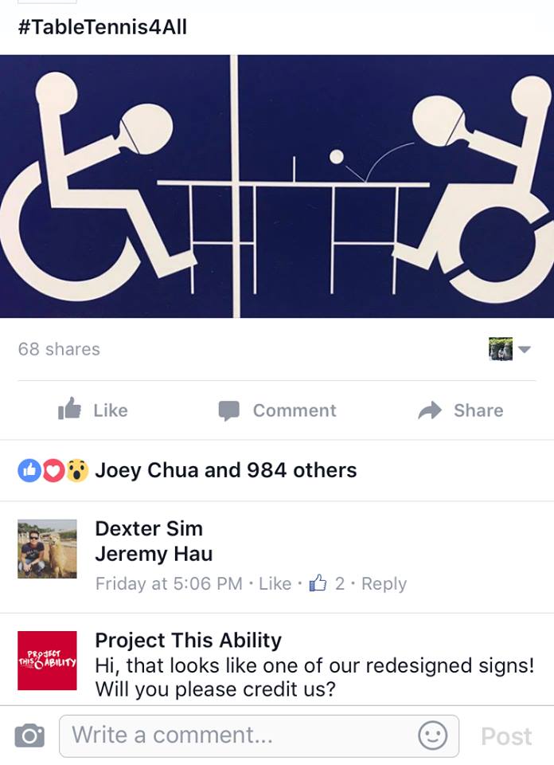Open the wheelchair table tennis image
The image size is (554, 765).
(277, 186)
